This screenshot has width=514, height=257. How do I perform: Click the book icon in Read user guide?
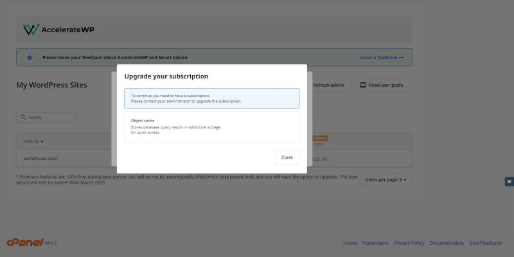pyautogui.click(x=363, y=85)
